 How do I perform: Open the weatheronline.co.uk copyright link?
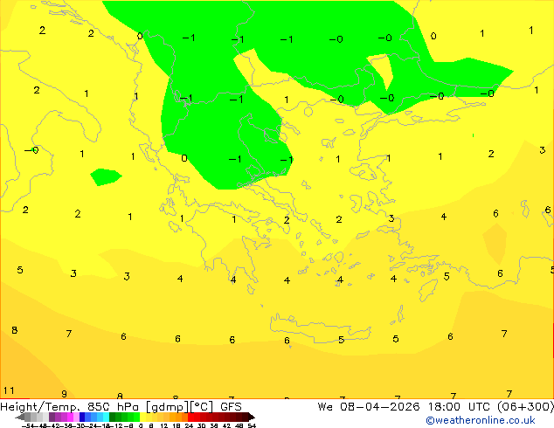(481, 420)
